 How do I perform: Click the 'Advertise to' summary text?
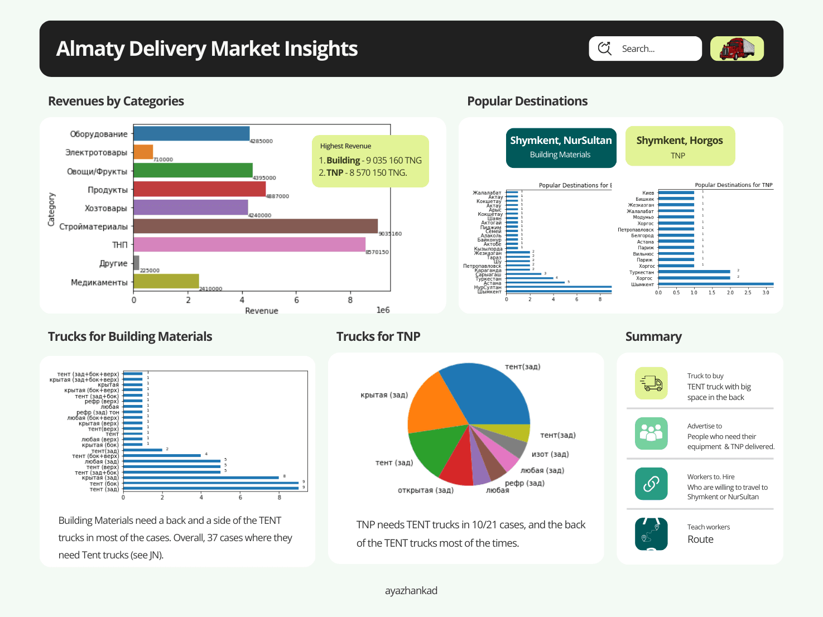click(705, 426)
